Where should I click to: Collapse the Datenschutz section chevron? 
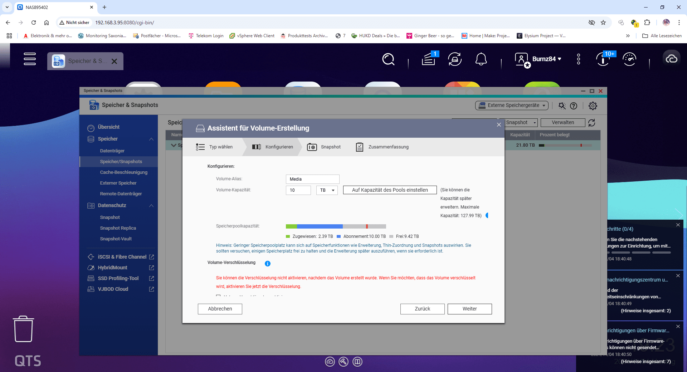[x=151, y=206]
